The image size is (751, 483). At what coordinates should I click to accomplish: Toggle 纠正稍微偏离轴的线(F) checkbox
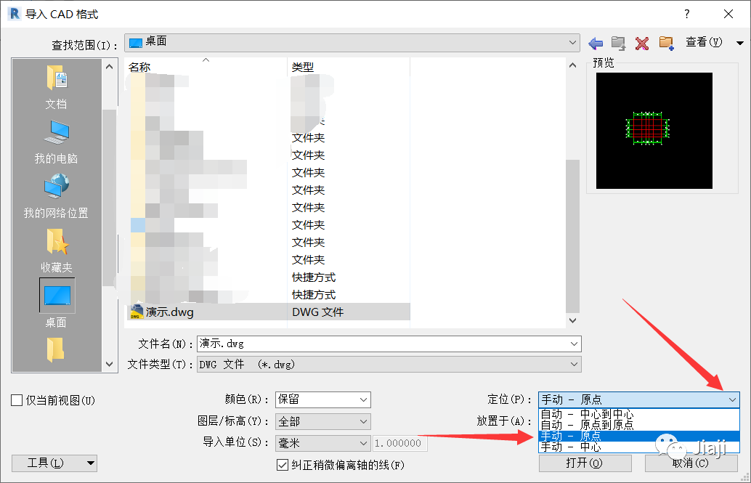click(x=283, y=465)
